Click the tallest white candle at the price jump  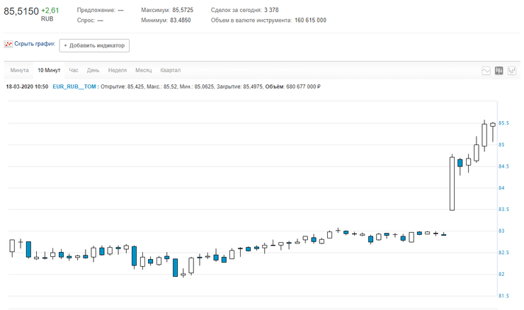(x=452, y=183)
